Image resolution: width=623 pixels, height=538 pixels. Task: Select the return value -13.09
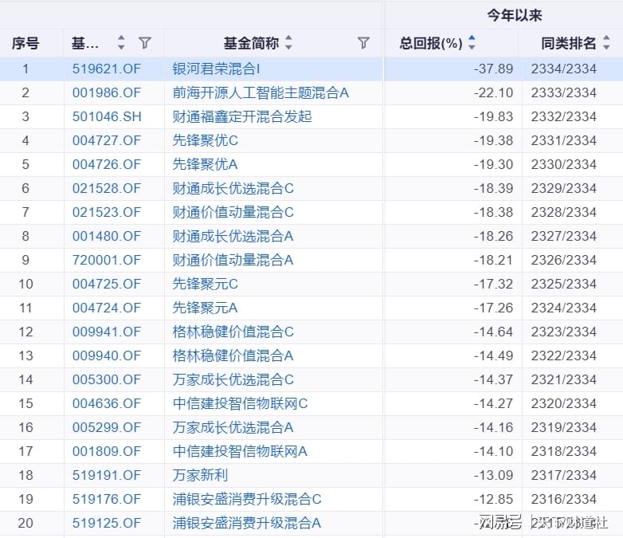pos(493,475)
